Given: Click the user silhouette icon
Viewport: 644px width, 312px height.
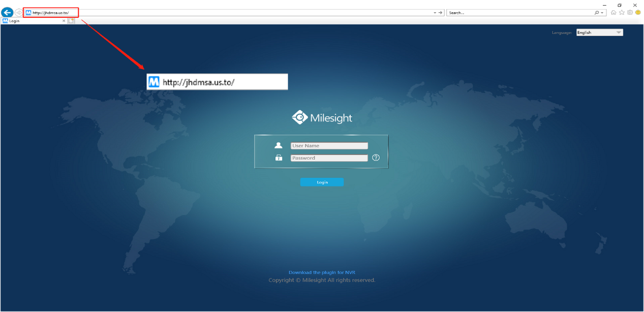Looking at the screenshot, I should [x=278, y=145].
